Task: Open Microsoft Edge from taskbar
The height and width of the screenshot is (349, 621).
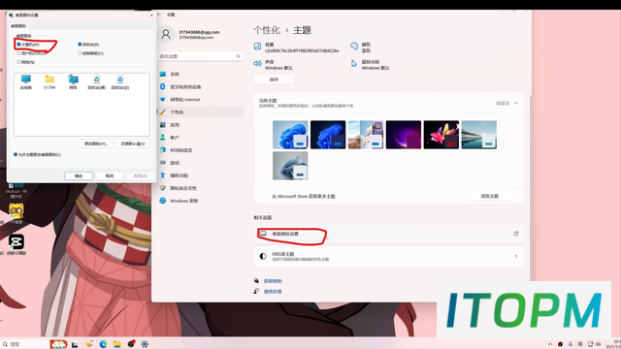Action: 104,344
